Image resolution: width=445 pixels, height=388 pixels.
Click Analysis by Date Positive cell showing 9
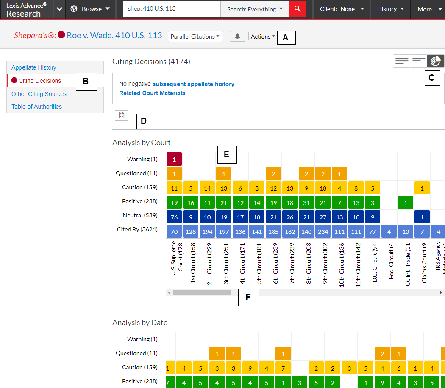pyautogui.click(x=382, y=382)
